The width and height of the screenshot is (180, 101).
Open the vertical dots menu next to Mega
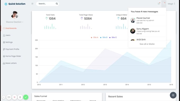pyautogui.click(x=175, y=4)
